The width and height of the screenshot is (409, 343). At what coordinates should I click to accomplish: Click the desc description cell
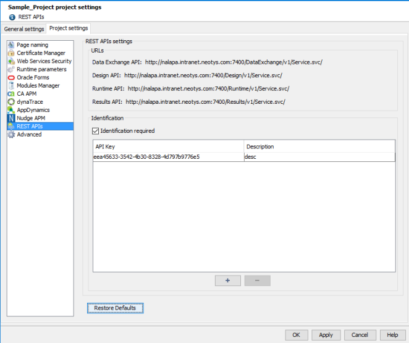pyautogui.click(x=319, y=157)
